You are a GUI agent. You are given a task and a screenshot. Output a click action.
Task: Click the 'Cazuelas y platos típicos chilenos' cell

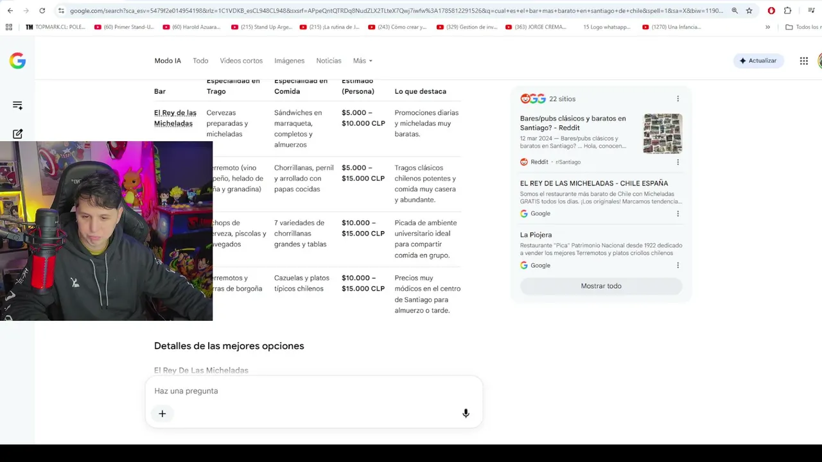pos(302,283)
